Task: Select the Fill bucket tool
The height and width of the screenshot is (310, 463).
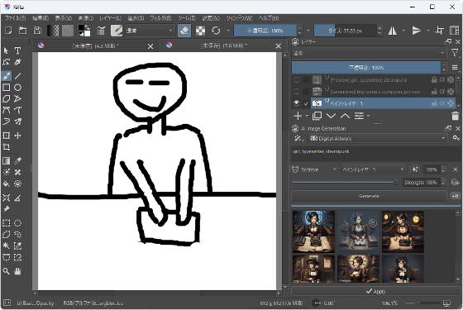Action: pyautogui.click(x=7, y=184)
